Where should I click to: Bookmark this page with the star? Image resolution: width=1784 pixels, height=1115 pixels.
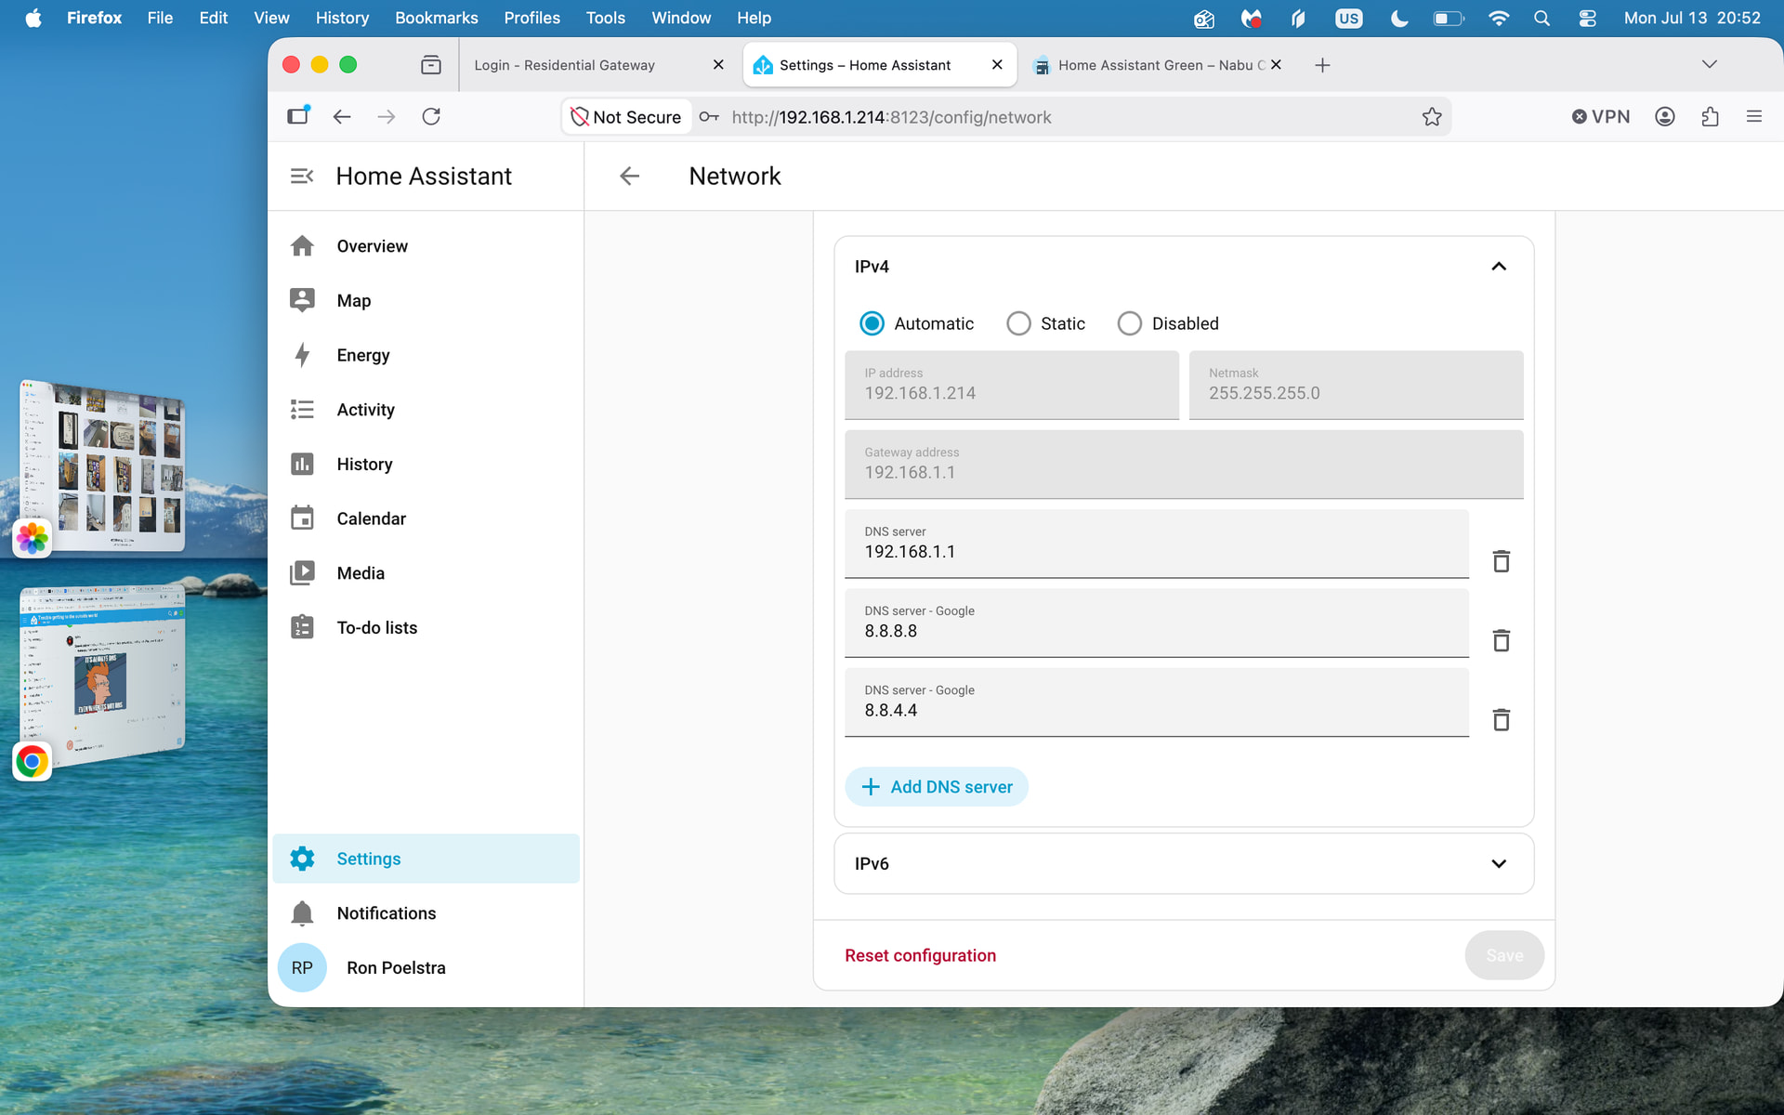pos(1432,117)
